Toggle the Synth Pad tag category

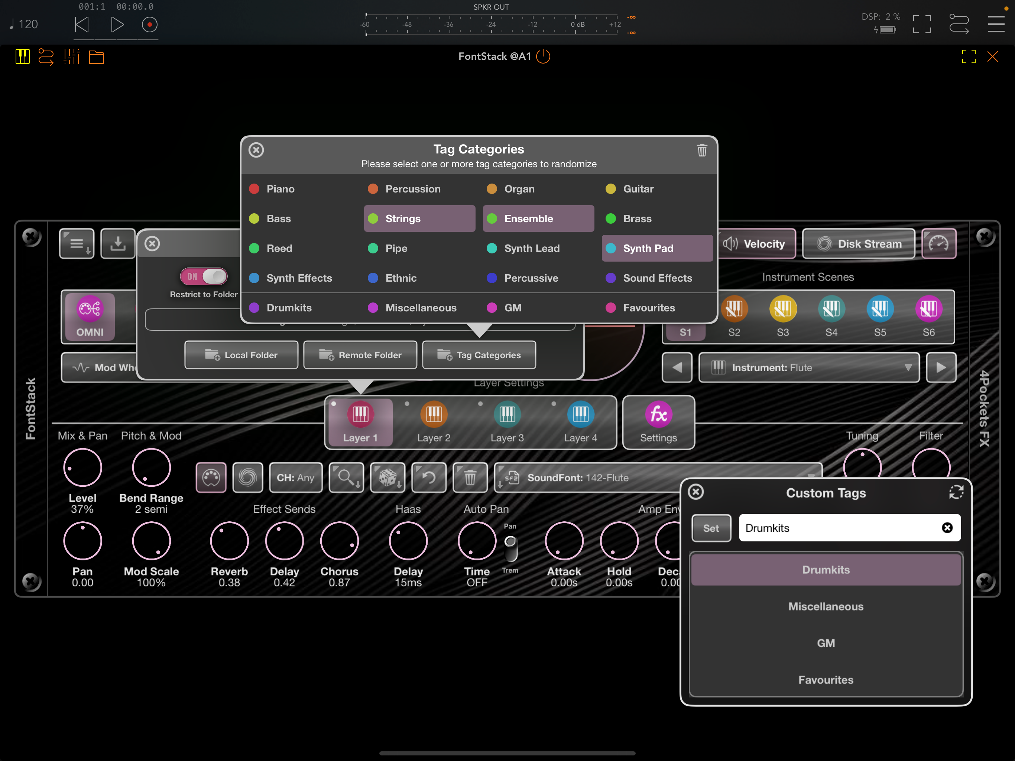(x=657, y=248)
